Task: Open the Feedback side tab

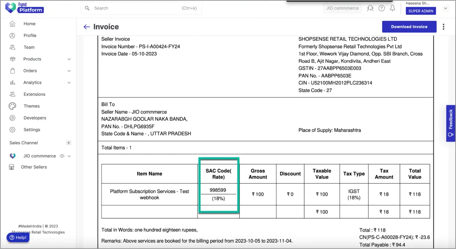Action: tap(451, 123)
